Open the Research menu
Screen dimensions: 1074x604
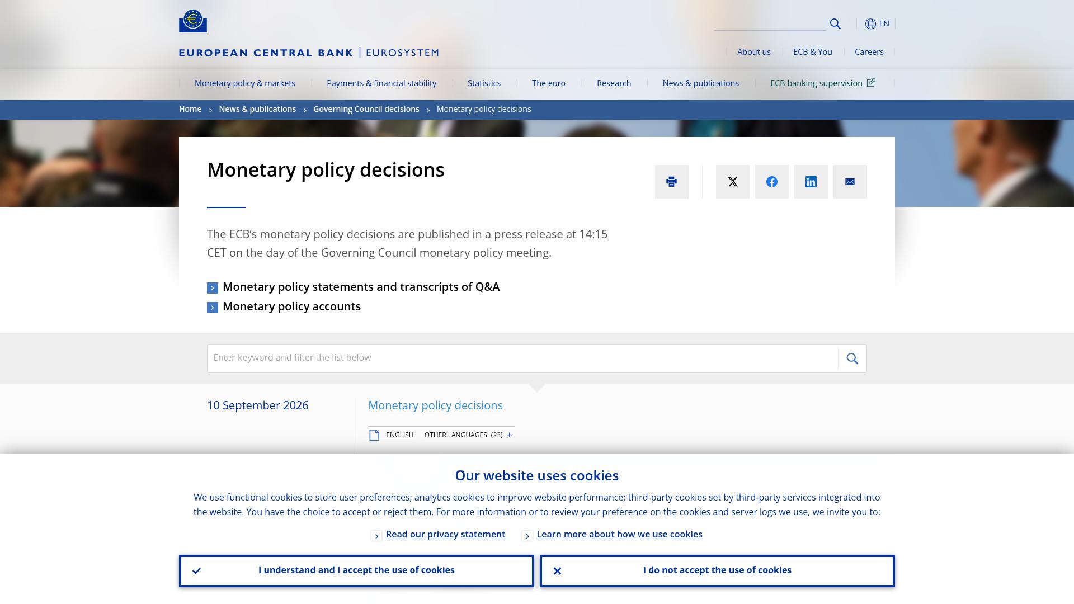[614, 83]
